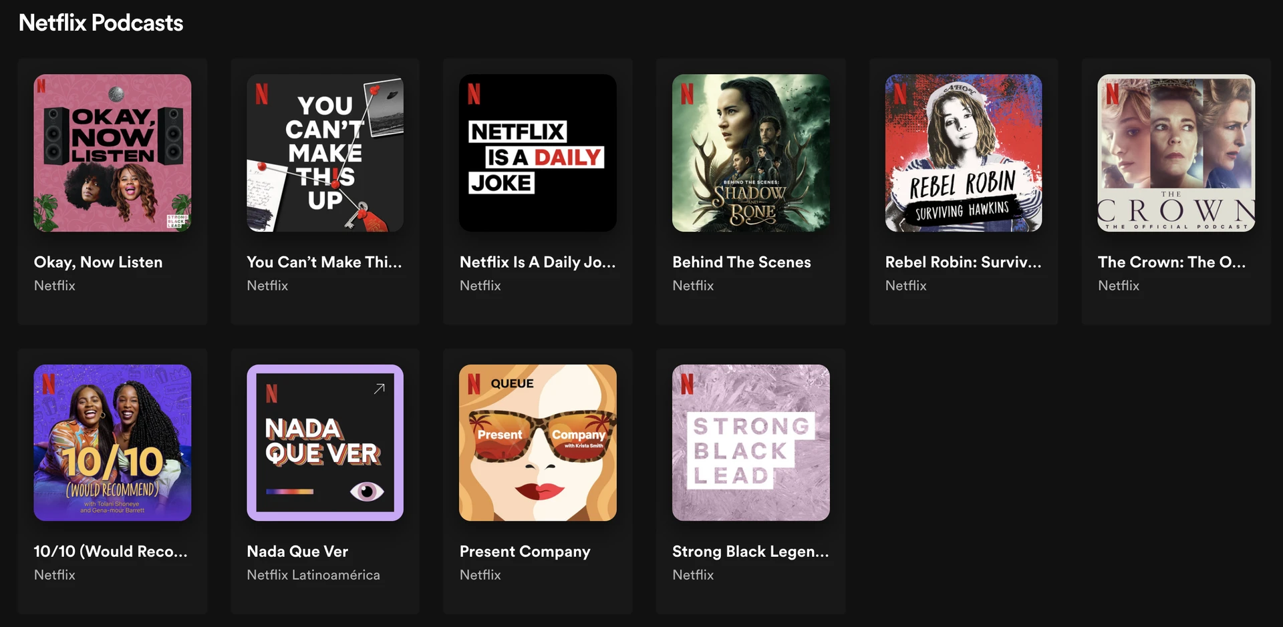This screenshot has width=1283, height=627.
Task: Click Netflix Latinoamérica publisher under Nada Que Ver
Action: pos(313,575)
